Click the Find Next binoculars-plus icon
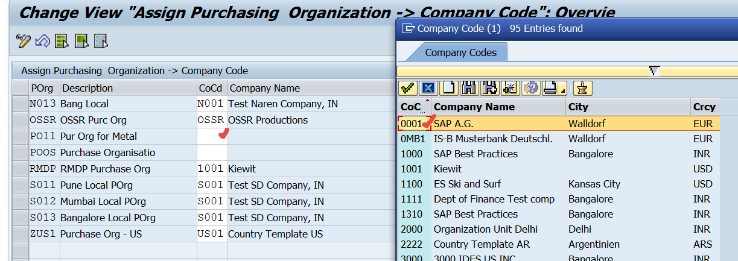 coord(489,89)
